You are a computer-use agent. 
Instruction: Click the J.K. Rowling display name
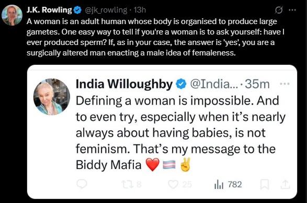[49, 10]
